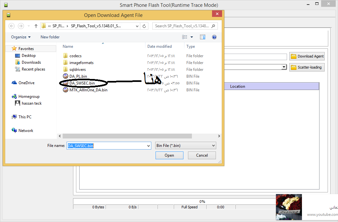Click the 0:00 elapsed time text
The height and width of the screenshot is (222, 338).
click(220, 207)
